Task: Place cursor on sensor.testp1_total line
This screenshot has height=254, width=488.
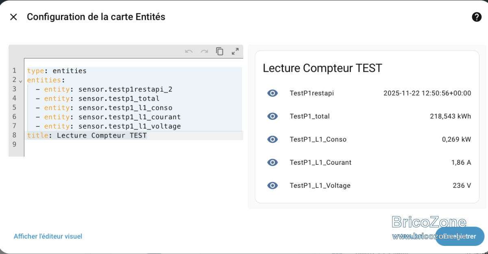Action: click(x=97, y=99)
